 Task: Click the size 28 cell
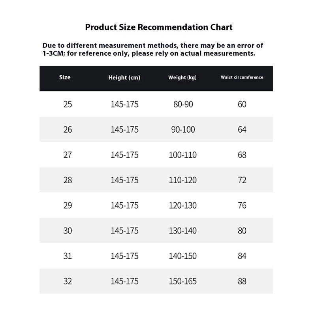point(68,180)
